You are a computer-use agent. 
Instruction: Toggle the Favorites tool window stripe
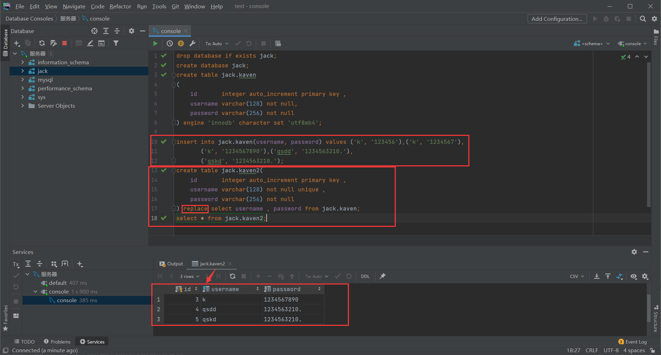tap(5, 318)
